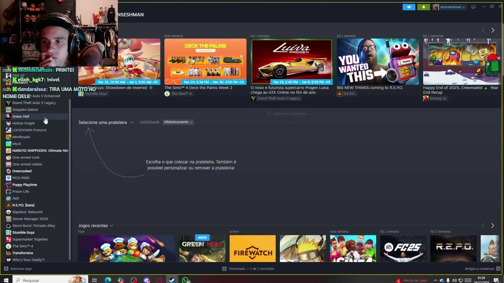This screenshot has width=504, height=283.
Task: Open Overcooked recent game cover
Action: (126, 248)
